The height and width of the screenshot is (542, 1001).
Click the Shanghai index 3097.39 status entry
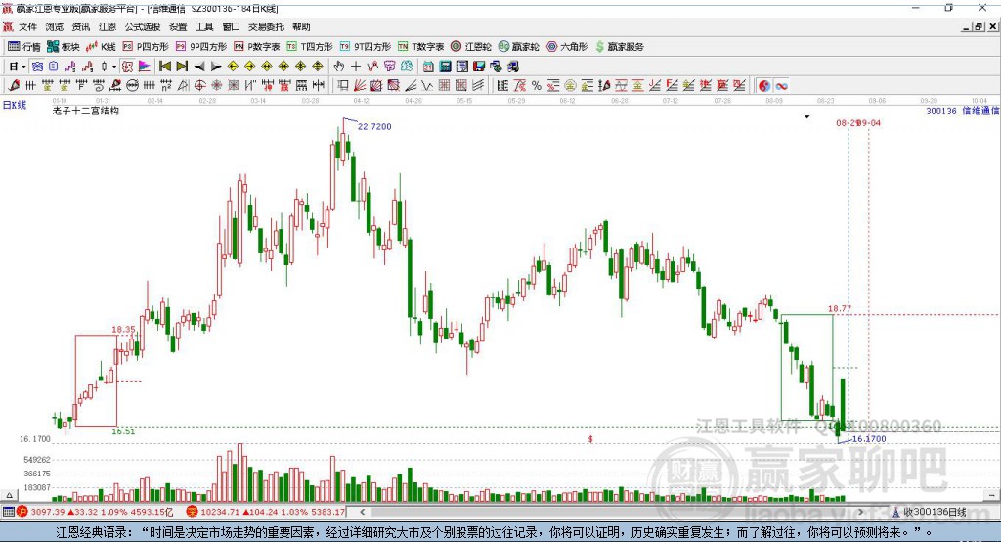tap(95, 512)
